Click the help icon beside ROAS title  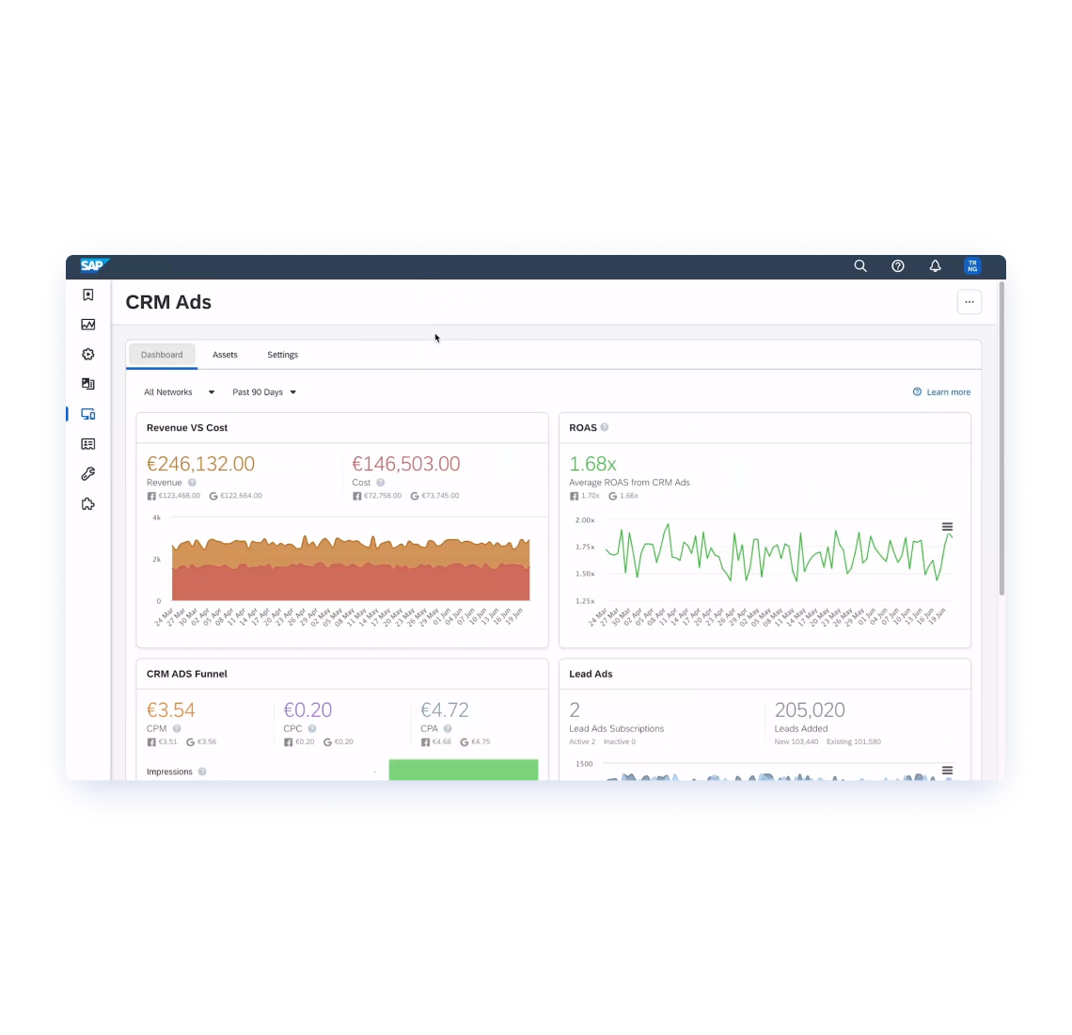pyautogui.click(x=605, y=427)
